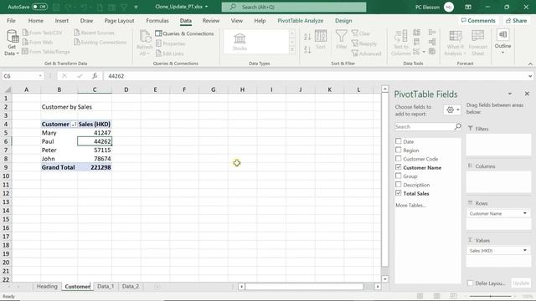Create a Forecast Sheet

point(477,43)
